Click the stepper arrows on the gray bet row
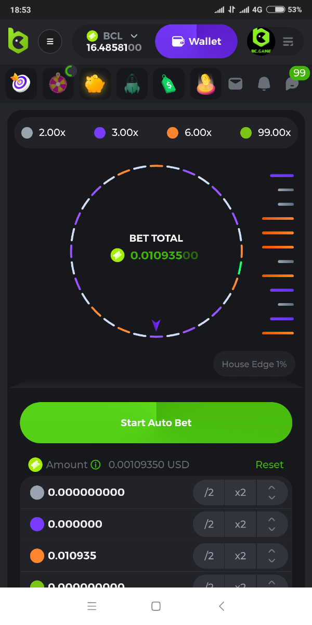Viewport: 312px width, 625px height. (271, 493)
